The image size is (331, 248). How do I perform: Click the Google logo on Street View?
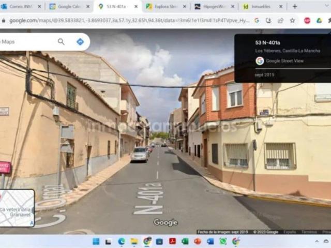[x=165, y=222]
